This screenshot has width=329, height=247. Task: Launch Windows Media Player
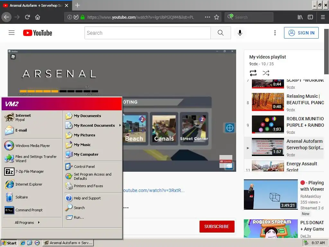point(32,146)
